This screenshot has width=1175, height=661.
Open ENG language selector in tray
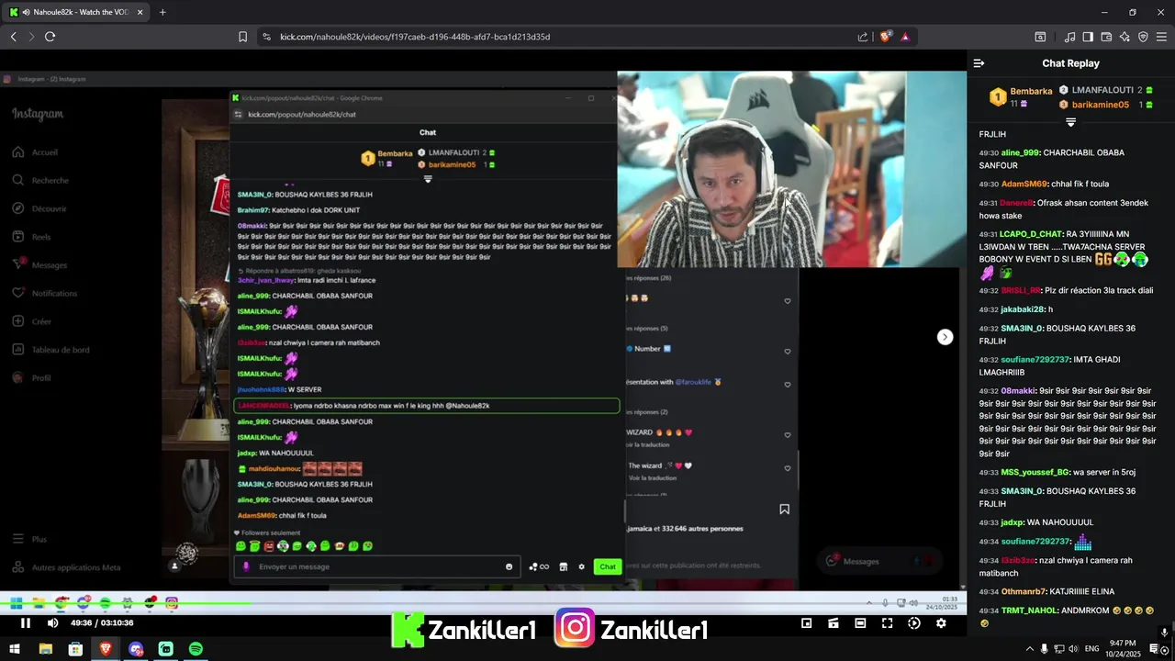pos(1092,648)
